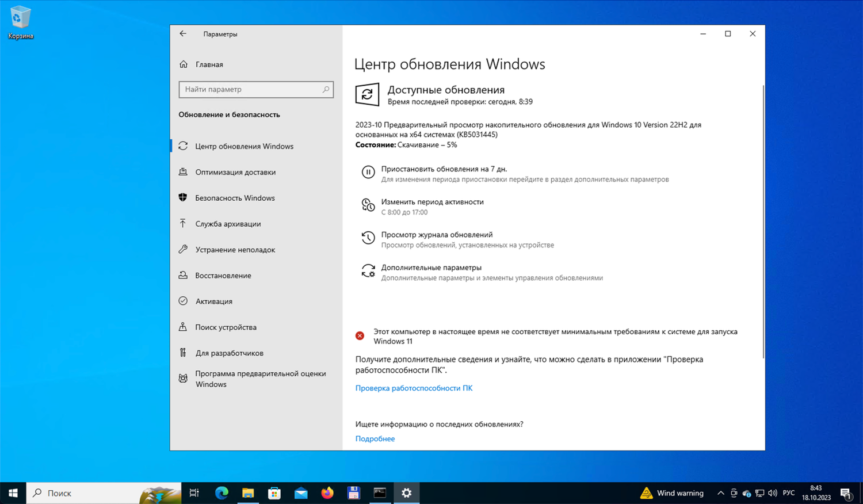
Task: Click the Insider program cat icon
Action: click(x=183, y=379)
